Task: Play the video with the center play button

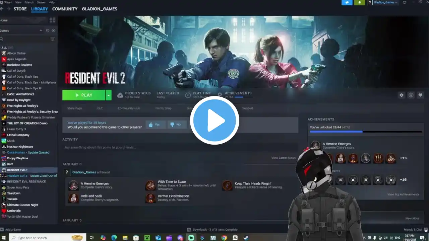Action: click(214, 120)
